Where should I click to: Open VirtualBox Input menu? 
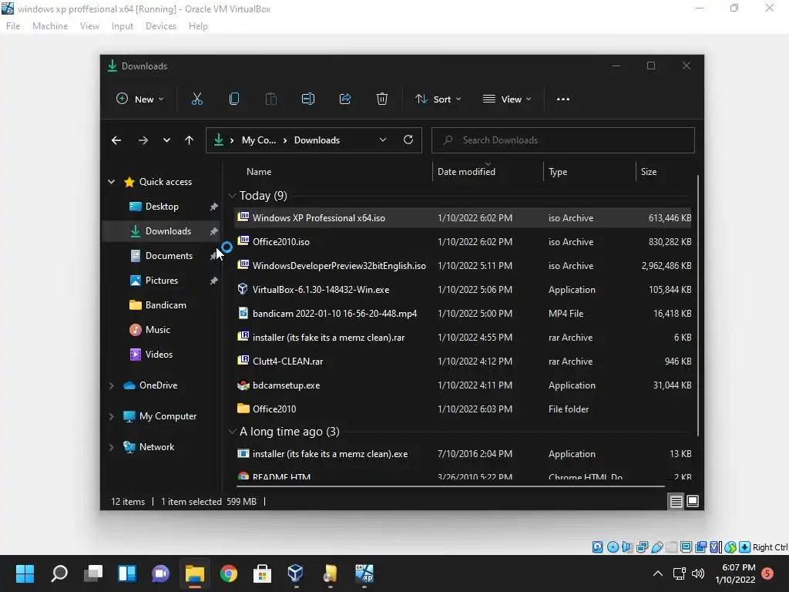[x=123, y=26]
